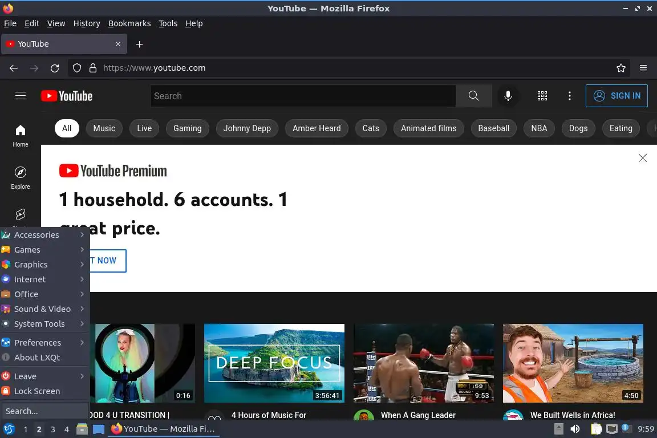657x438 pixels.
Task: Select the Animated films chip
Action: (x=428, y=128)
